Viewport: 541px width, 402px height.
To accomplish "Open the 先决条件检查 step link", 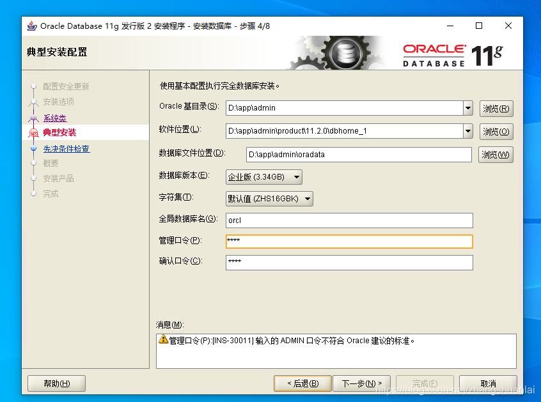I will (x=67, y=149).
